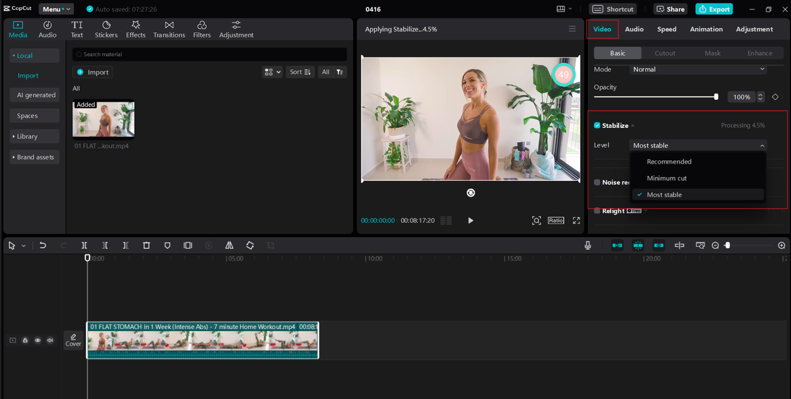The image size is (791, 399).
Task: Click the full screen preview icon
Action: pos(576,220)
